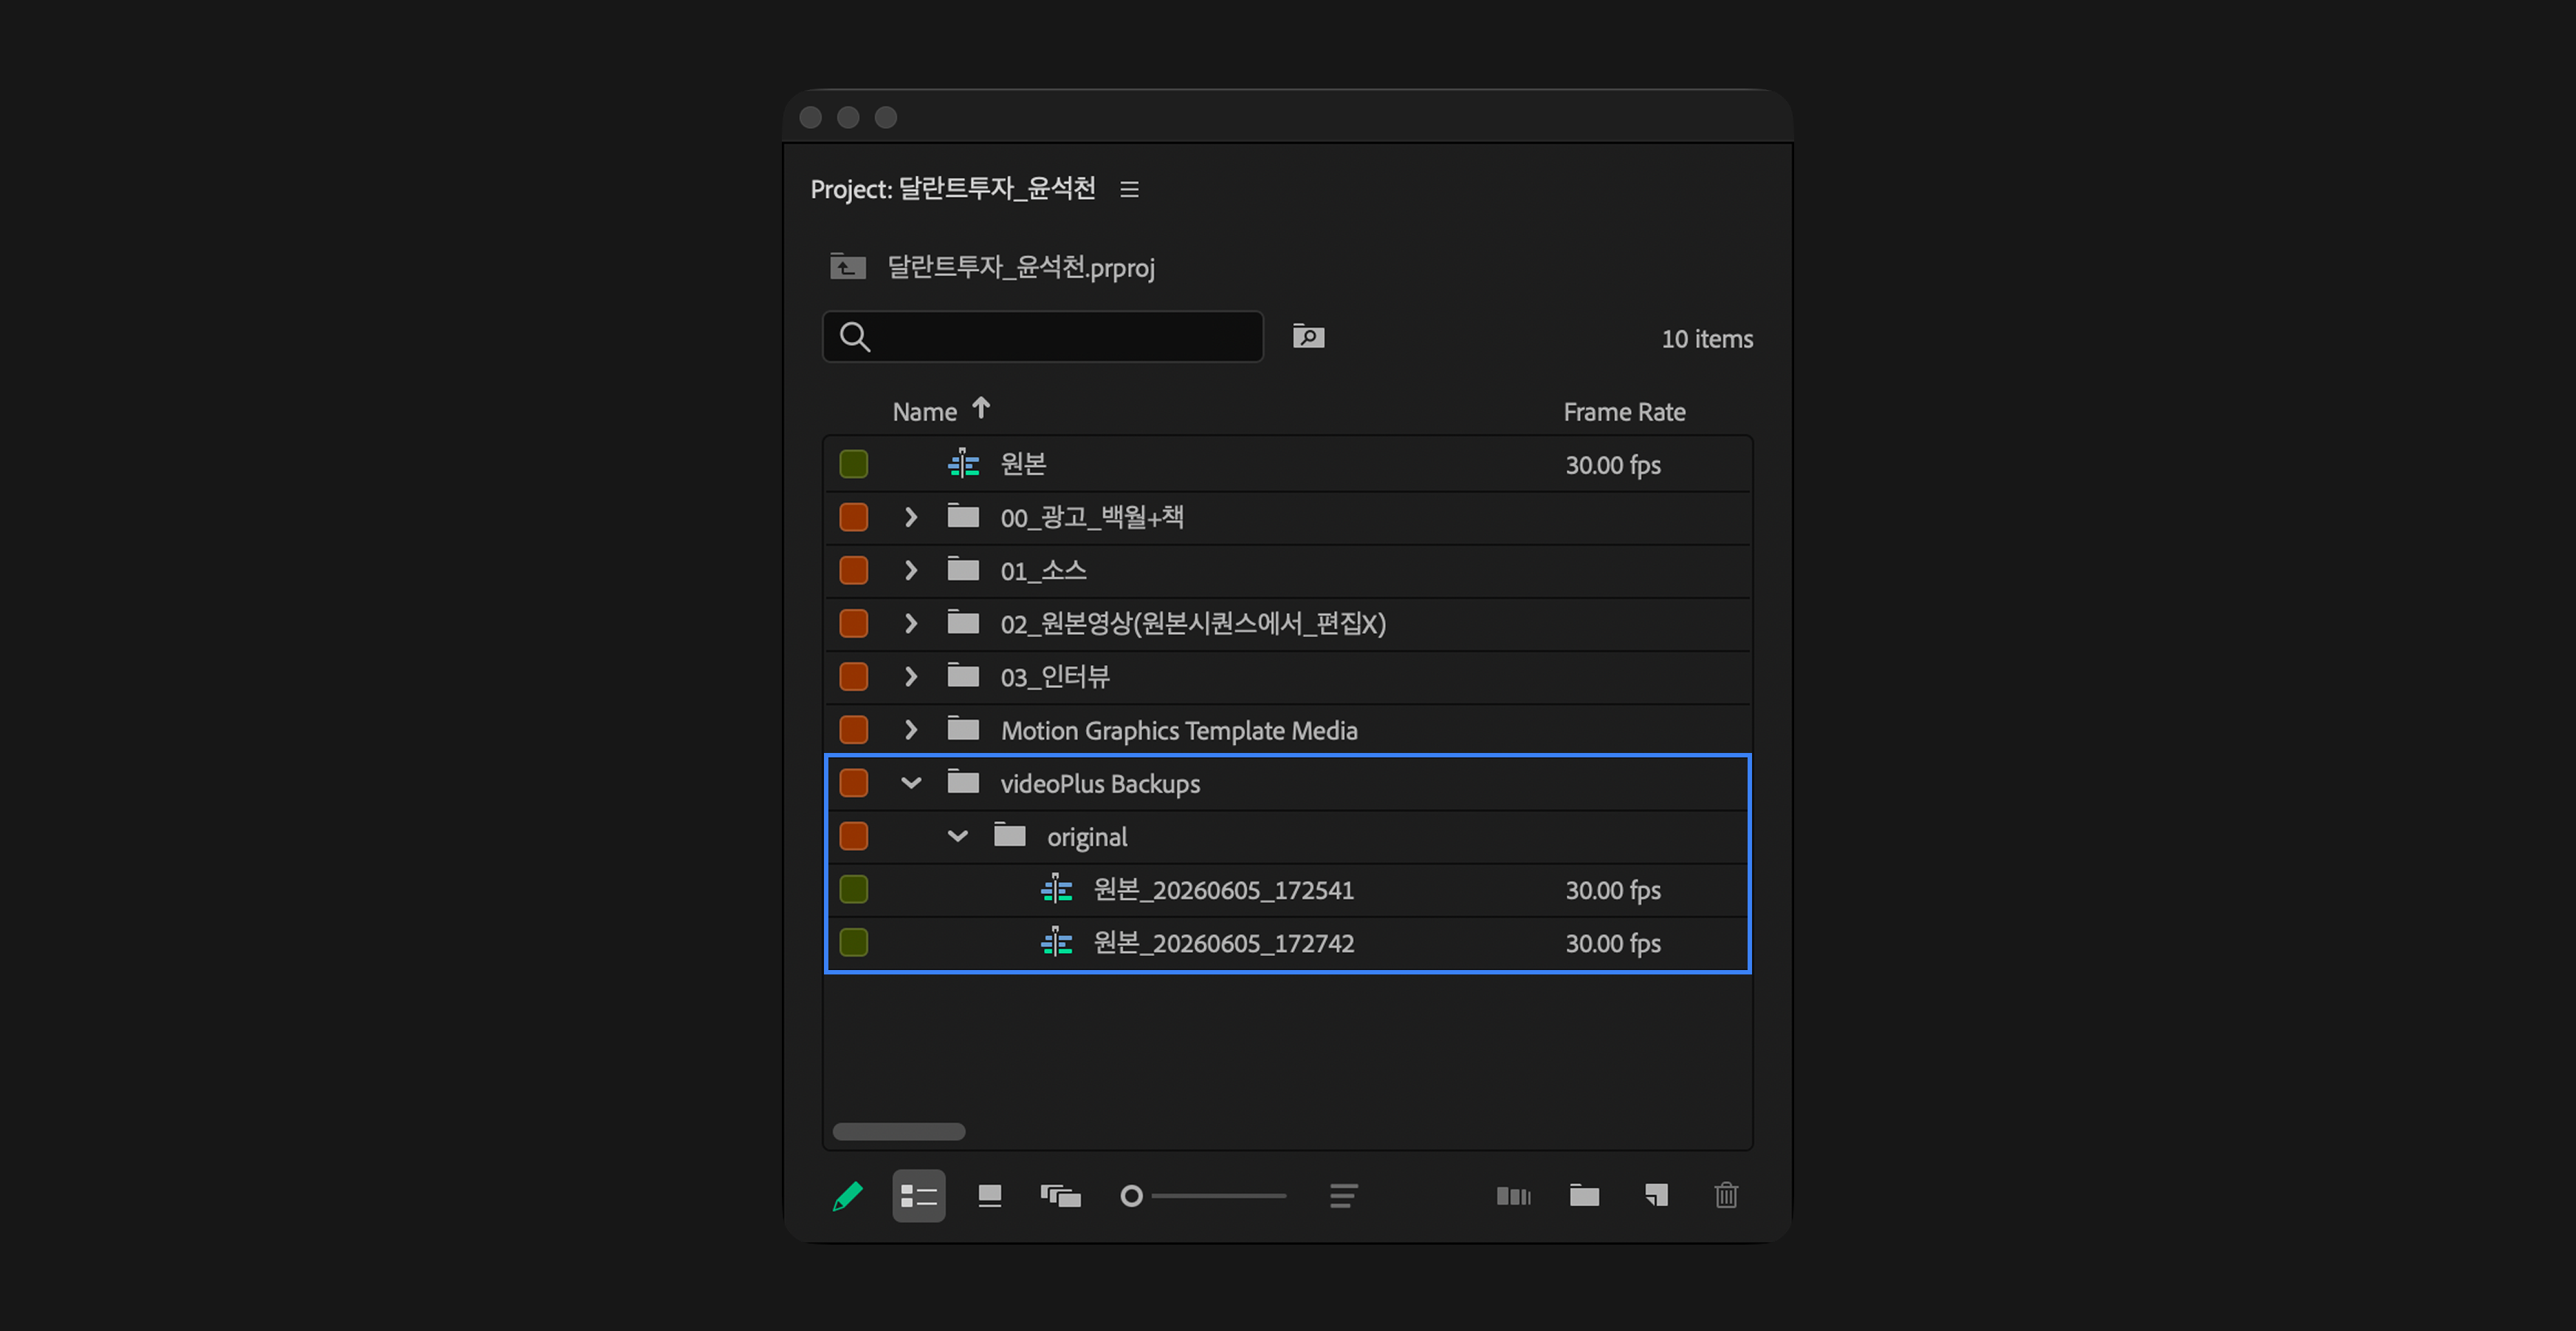Sort by the Name column header
The width and height of the screenshot is (2576, 1331).
click(x=924, y=412)
